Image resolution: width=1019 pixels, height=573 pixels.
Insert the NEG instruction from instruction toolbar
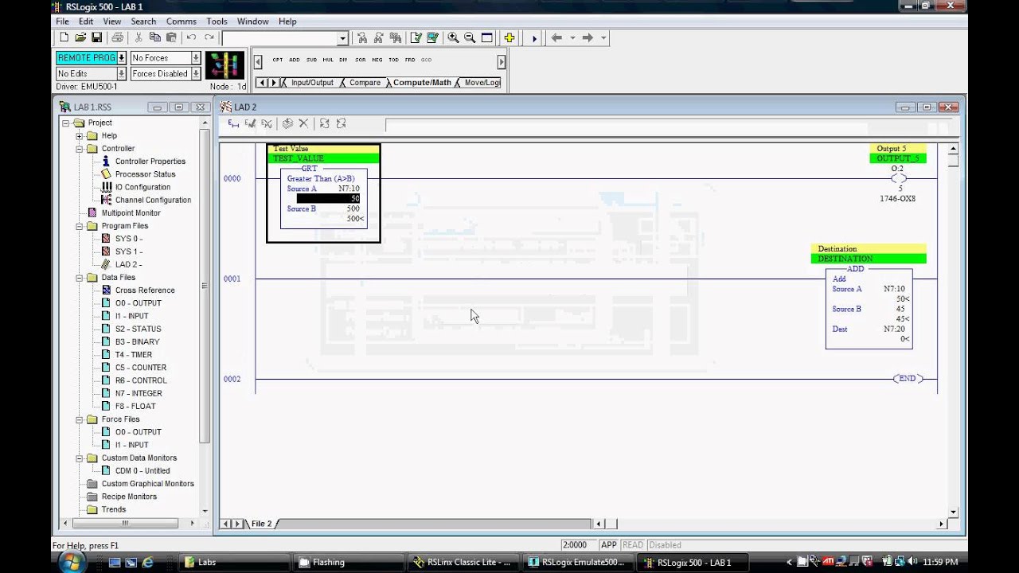377,60
